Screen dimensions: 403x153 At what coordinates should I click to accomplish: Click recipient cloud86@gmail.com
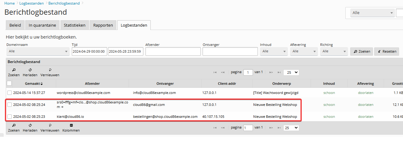[x=149, y=105]
